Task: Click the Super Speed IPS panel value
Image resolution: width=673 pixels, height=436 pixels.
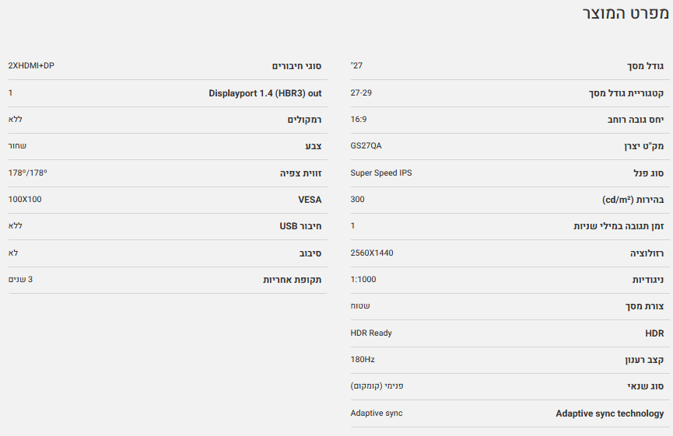Action: (x=381, y=173)
